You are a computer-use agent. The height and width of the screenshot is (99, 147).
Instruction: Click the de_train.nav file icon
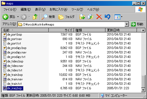[5, 79]
